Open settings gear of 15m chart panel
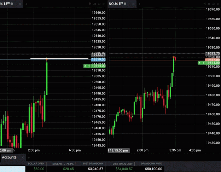The image size is (221, 172). pyautogui.click(x=95, y=4)
